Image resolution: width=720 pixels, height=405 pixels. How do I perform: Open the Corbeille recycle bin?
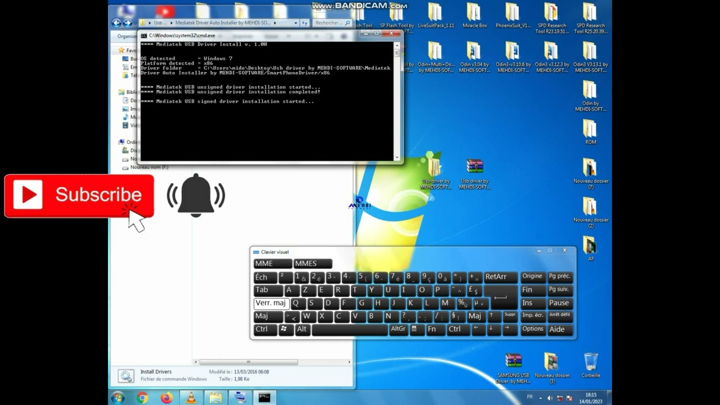click(x=591, y=364)
